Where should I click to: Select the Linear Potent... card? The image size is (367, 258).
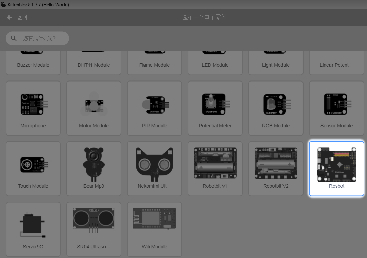coord(337,63)
